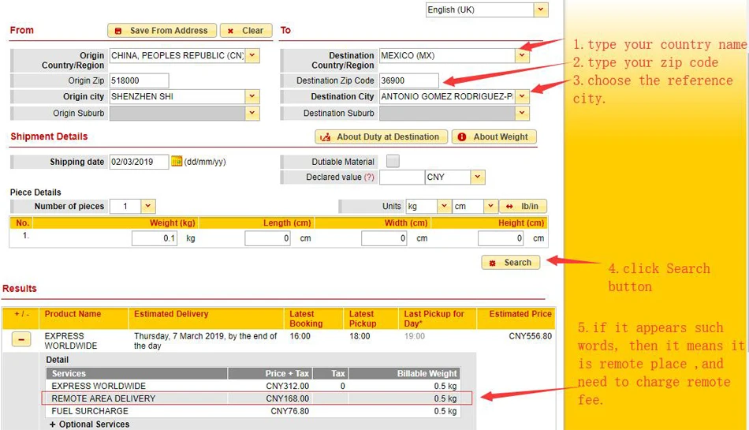Open the cm length units dropdown
Screen dimensions: 749x430
point(490,207)
